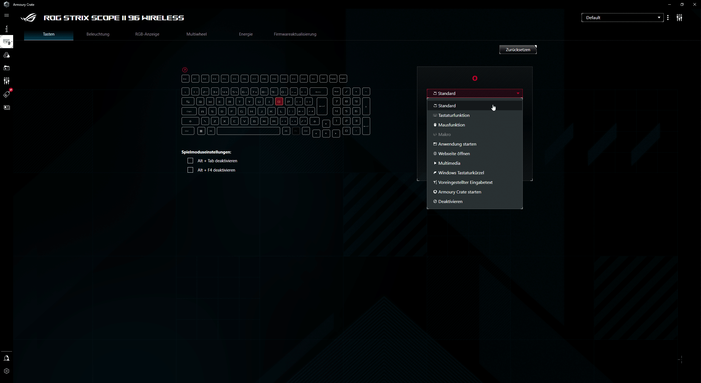Click the red question mark help icon
The height and width of the screenshot is (383, 701).
185,70
